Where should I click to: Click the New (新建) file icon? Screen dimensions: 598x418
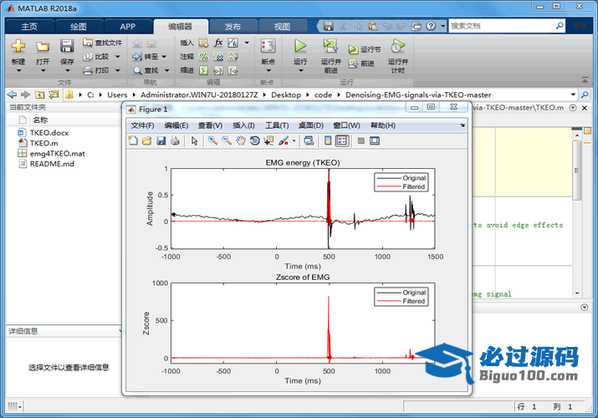tap(18, 47)
